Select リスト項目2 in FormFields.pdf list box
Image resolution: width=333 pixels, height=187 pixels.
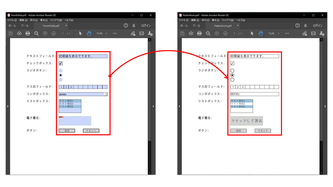70,104
